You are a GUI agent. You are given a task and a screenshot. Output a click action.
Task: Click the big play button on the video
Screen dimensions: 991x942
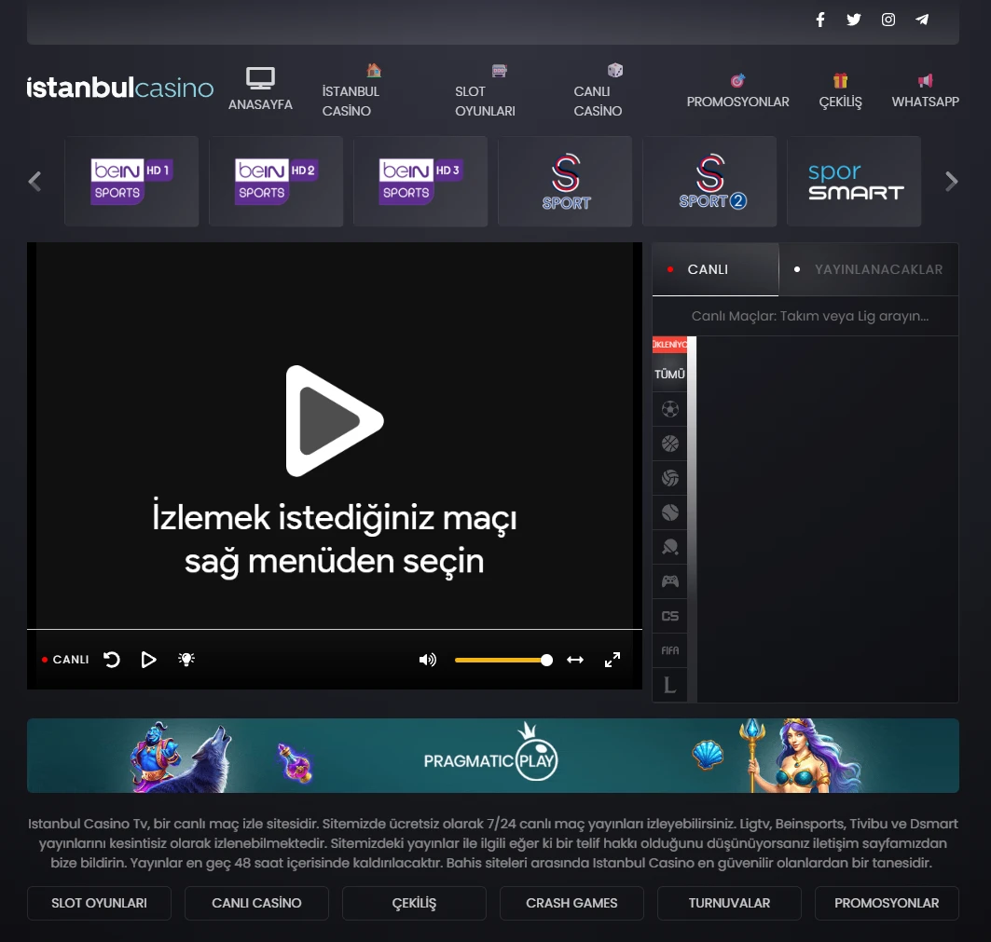pyautogui.click(x=335, y=421)
